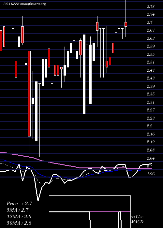The height and width of the screenshot is (228, 163).
Task: Click the 2.39 price axis label
Action: (x=151, y=86)
